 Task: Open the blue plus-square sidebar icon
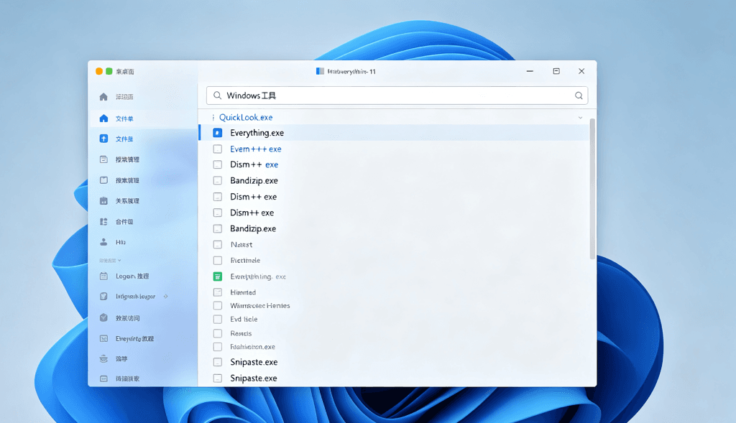coord(103,139)
